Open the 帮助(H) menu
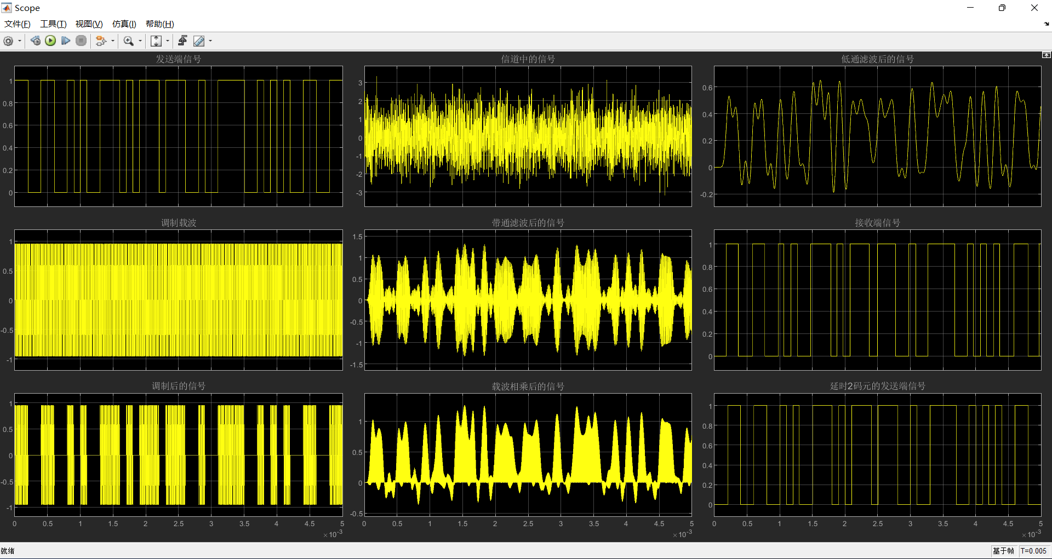The width and height of the screenshot is (1052, 559). tap(160, 24)
